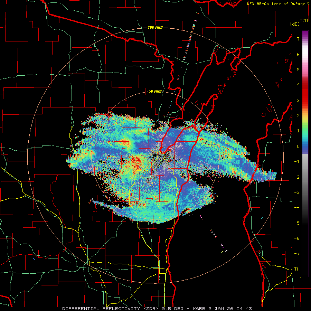Click the color scale value 4
Screen dimensions: 311x311
[x=298, y=85]
